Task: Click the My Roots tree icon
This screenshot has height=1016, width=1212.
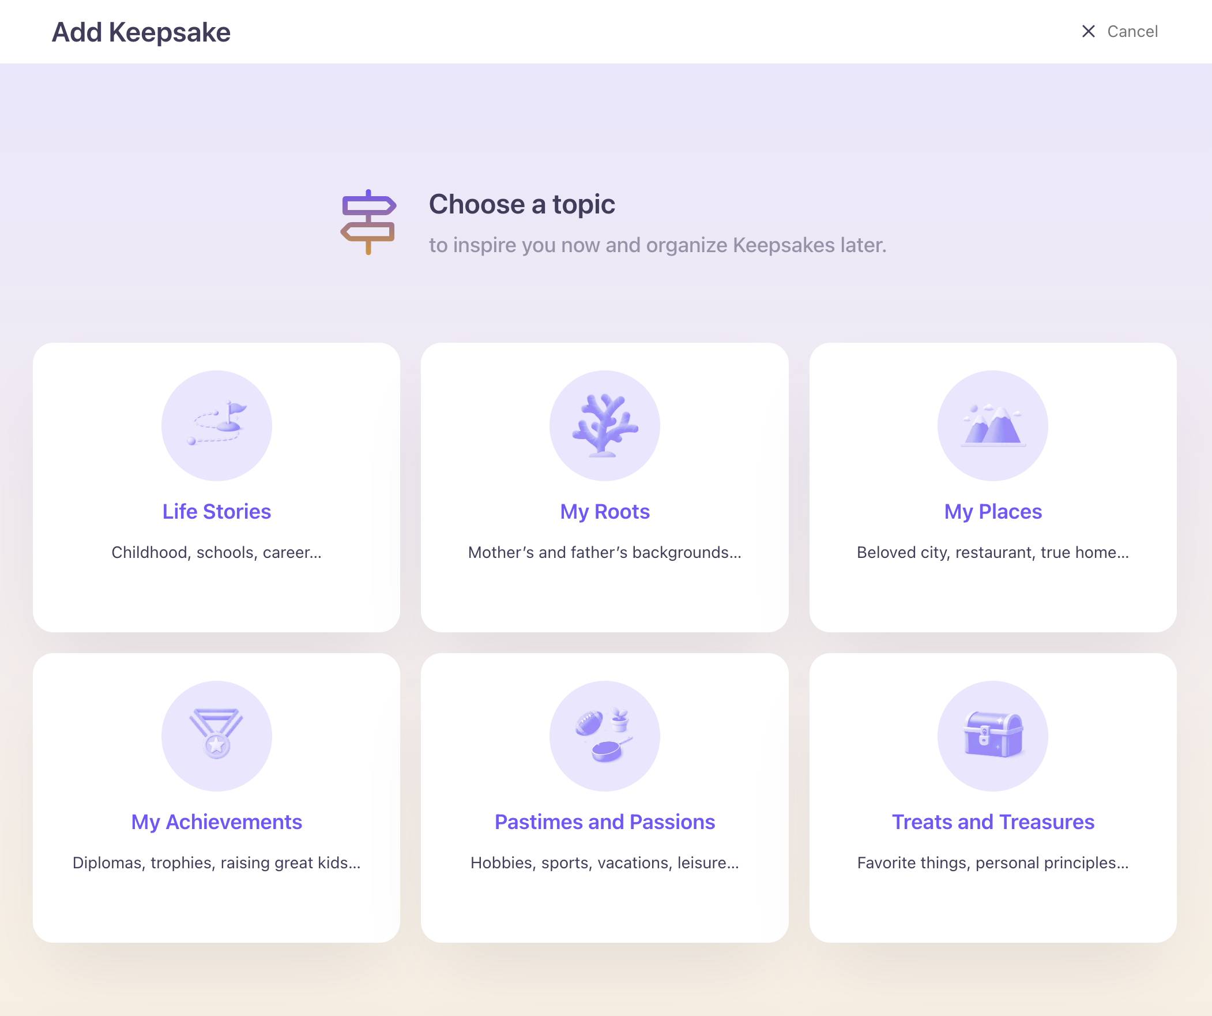Action: coord(604,426)
